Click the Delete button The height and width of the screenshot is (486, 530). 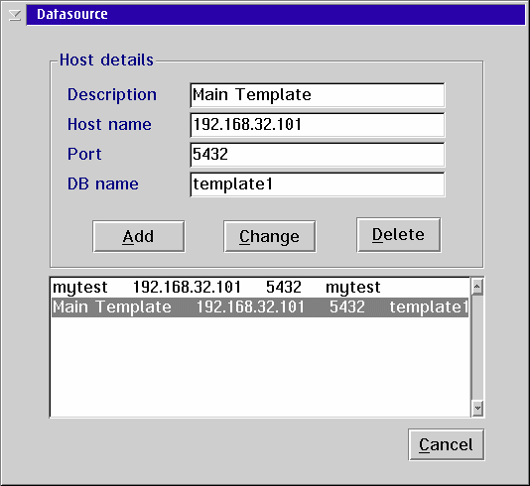tap(399, 235)
